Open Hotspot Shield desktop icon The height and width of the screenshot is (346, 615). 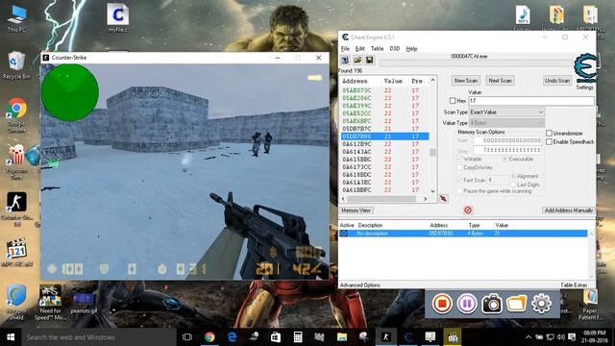pyautogui.click(x=16, y=302)
